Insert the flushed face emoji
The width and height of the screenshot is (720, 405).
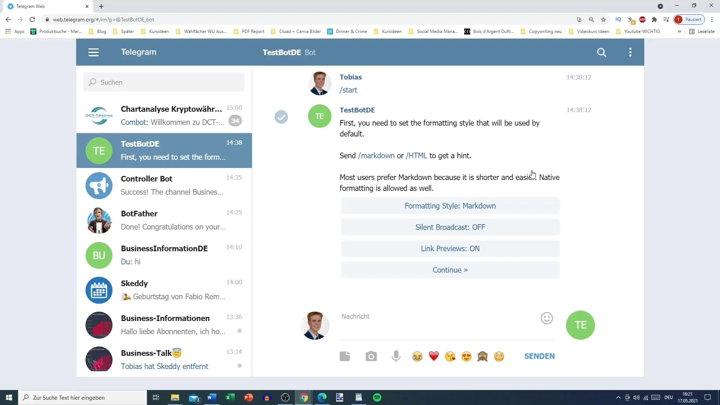click(x=499, y=356)
